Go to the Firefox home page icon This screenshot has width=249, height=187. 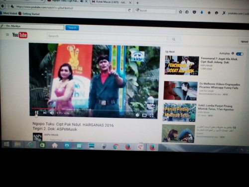[x=209, y=12]
